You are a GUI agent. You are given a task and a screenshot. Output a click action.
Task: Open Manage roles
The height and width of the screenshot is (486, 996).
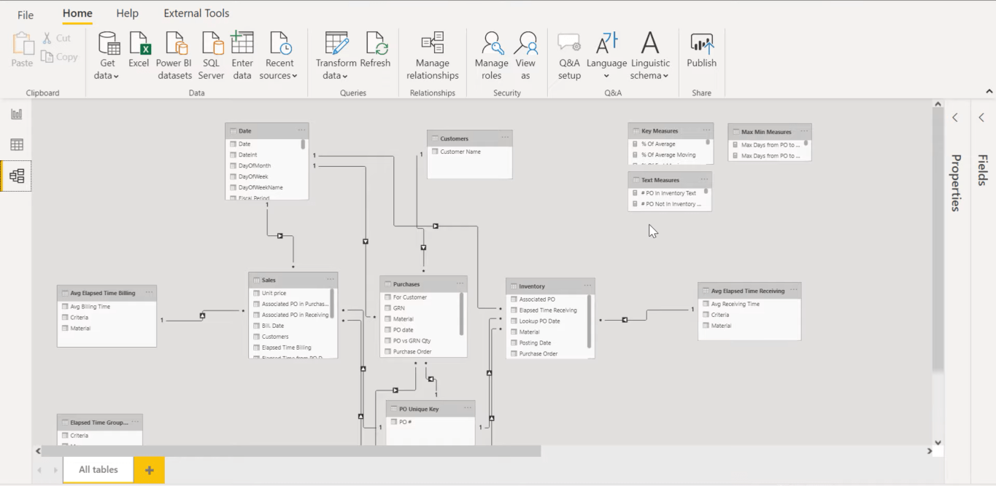pos(492,56)
